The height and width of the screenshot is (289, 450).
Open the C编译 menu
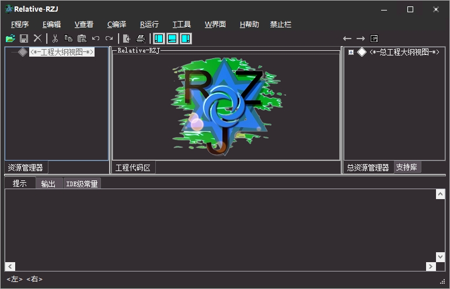[117, 25]
